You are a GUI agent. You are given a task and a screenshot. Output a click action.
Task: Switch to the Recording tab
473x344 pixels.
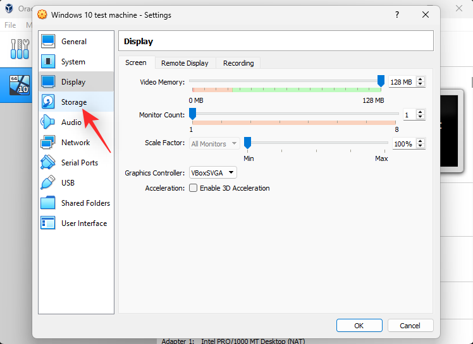click(238, 63)
